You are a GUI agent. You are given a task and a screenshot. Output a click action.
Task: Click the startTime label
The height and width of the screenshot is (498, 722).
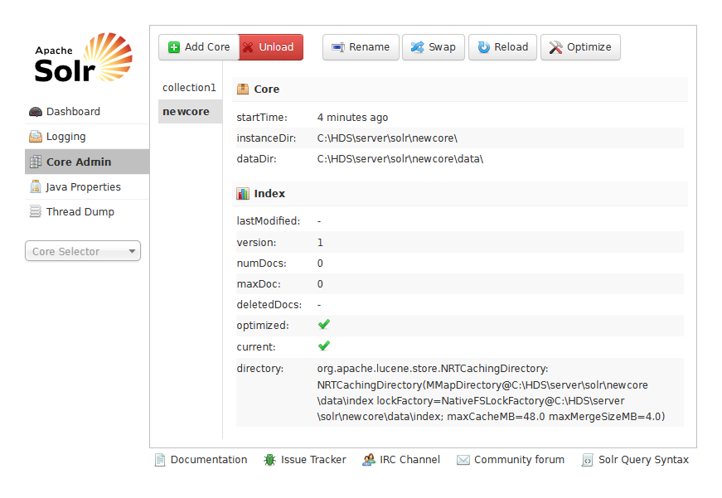tap(262, 118)
